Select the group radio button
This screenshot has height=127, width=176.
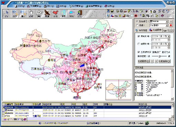(x=137, y=25)
